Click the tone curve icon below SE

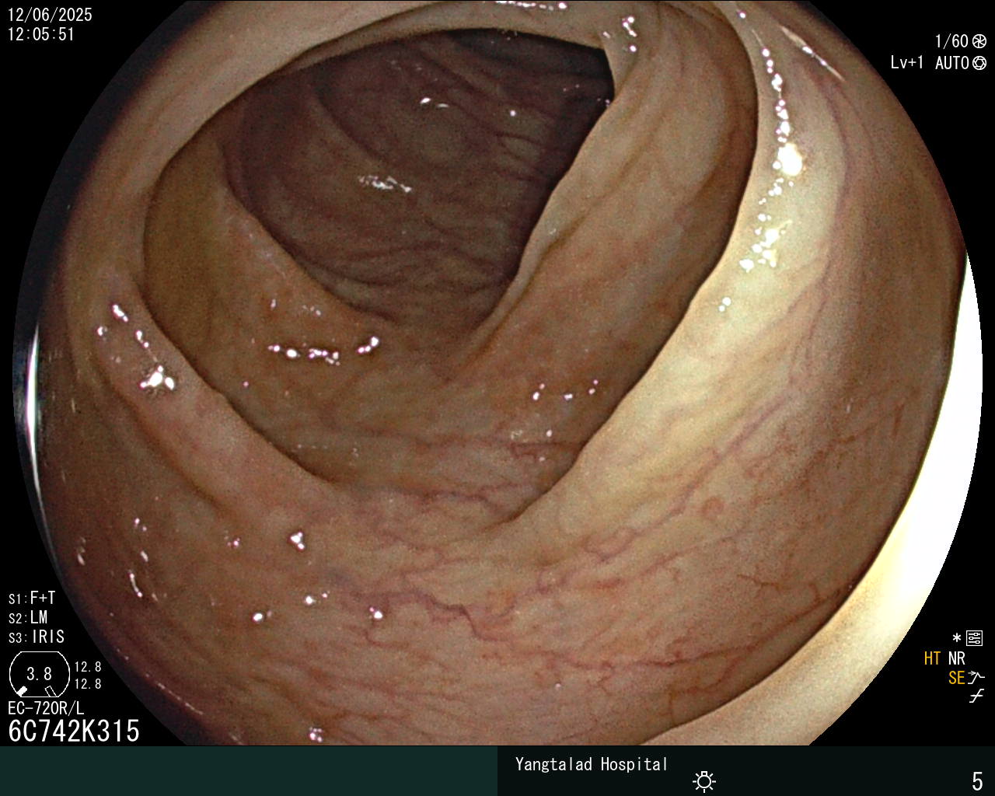coord(976,696)
